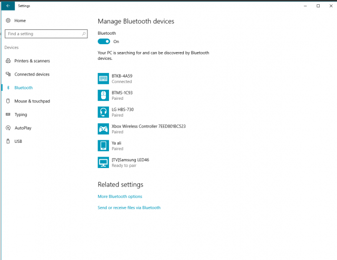Close the Settings window
The image size is (337, 260).
pos(331,6)
